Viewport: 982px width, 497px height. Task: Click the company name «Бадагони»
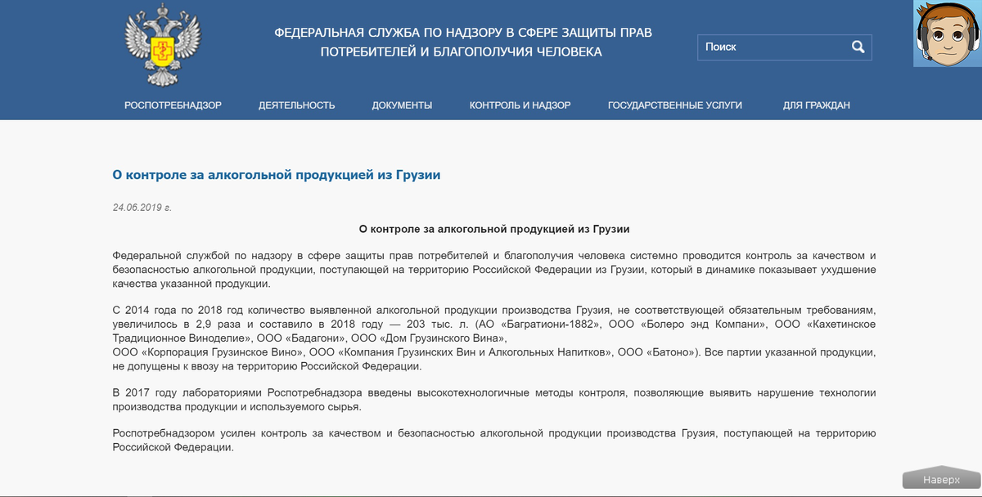pyautogui.click(x=317, y=338)
